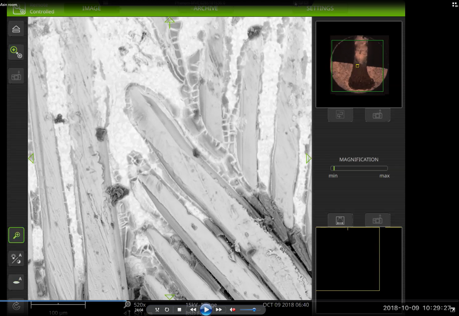The width and height of the screenshot is (459, 316).
Task: Click the auto brightness contrast icon
Action: (x=16, y=259)
